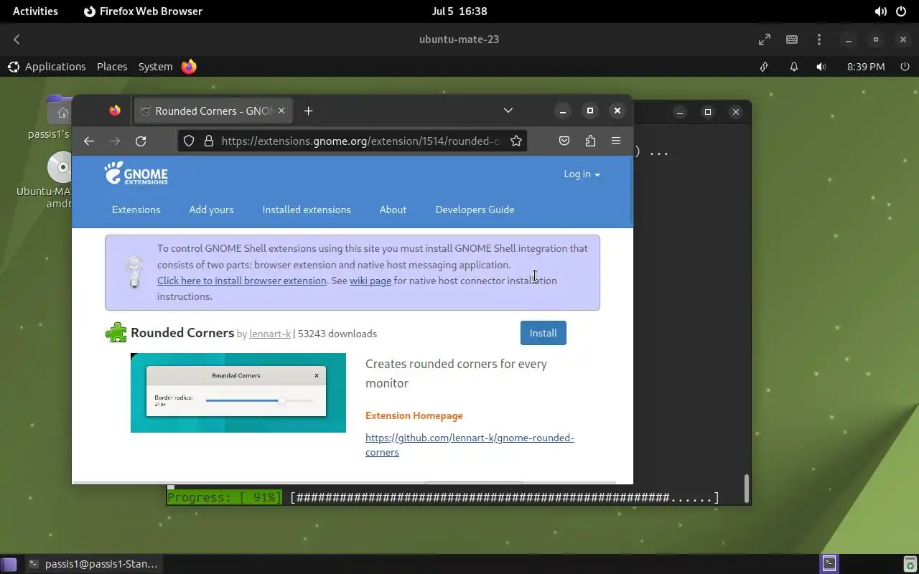
Task: Click the MATE network indicator icon
Action: [764, 67]
